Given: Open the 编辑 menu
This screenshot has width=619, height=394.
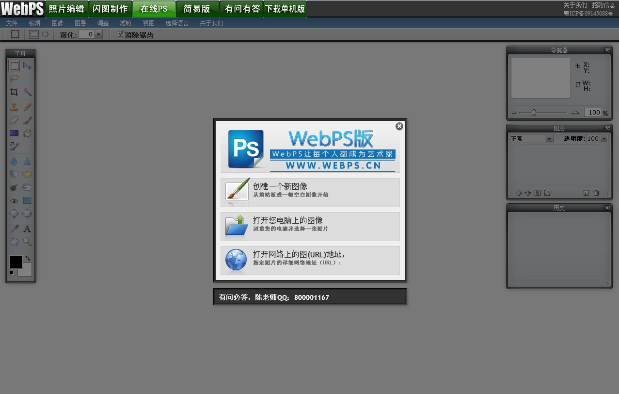Looking at the screenshot, I should [x=34, y=23].
